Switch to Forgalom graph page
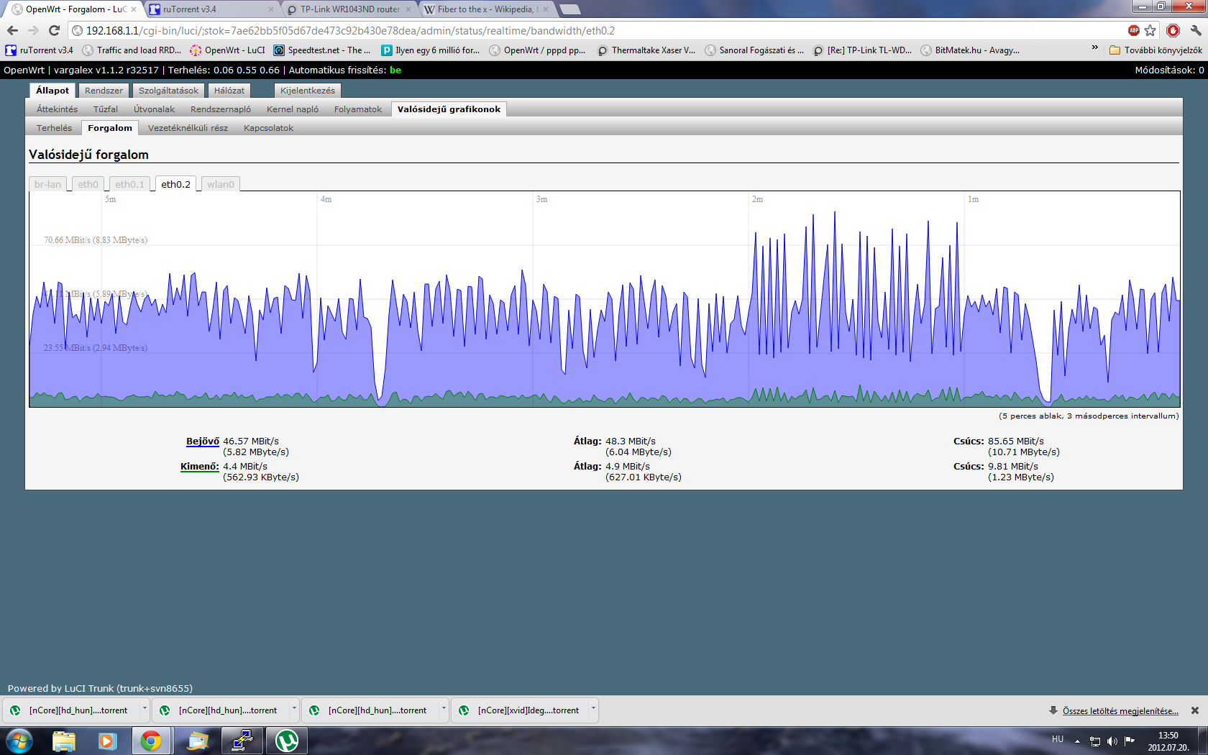1208x755 pixels. [x=110, y=128]
